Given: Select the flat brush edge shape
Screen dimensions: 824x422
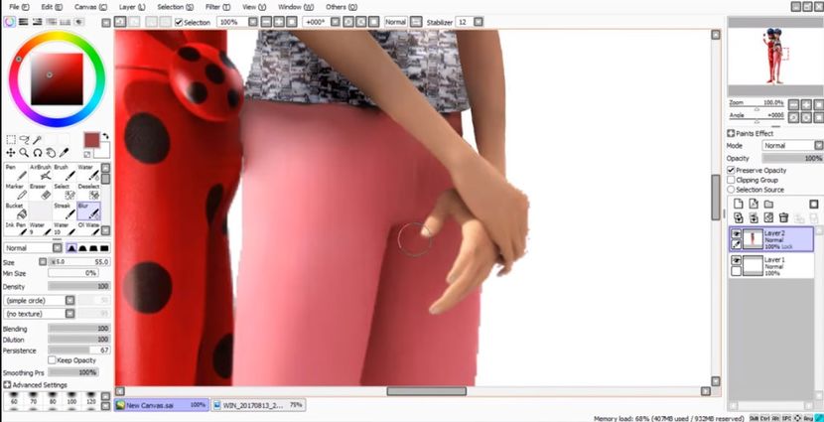Looking at the screenshot, I should (104, 248).
